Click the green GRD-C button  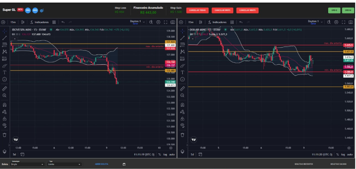pyautogui.click(x=334, y=11)
